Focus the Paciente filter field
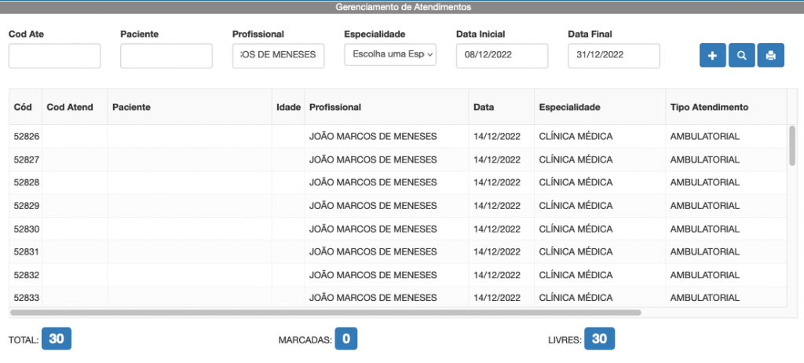This screenshot has width=804, height=363. click(x=166, y=56)
